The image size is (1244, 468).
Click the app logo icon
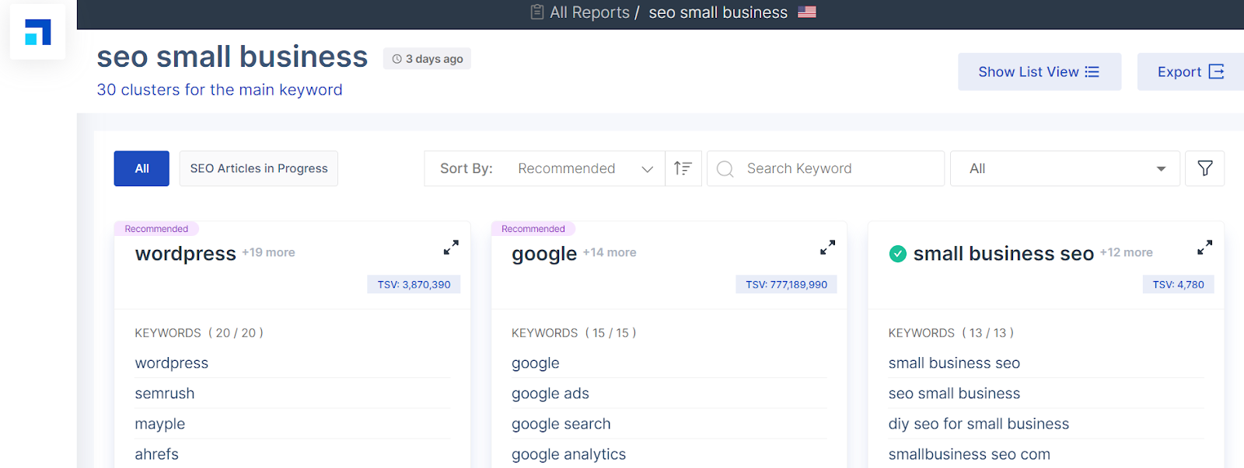(37, 33)
